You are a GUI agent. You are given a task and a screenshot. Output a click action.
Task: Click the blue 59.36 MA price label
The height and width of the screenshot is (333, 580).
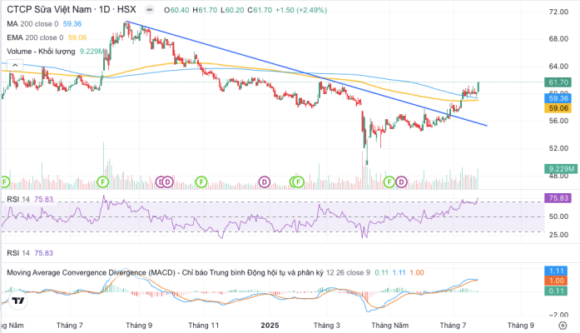pos(558,98)
